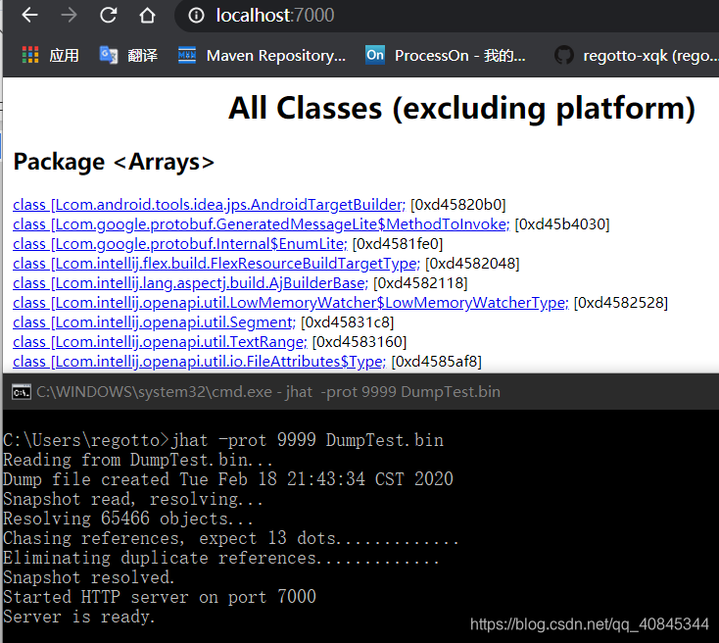This screenshot has height=643, width=719.
Task: Open class openapi.util.TextRange link
Action: click(x=160, y=342)
